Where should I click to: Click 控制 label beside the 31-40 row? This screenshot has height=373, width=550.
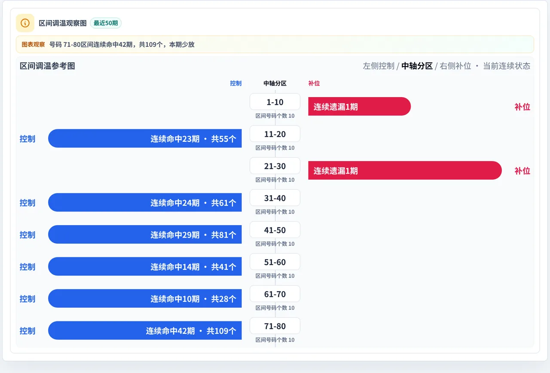click(x=27, y=203)
